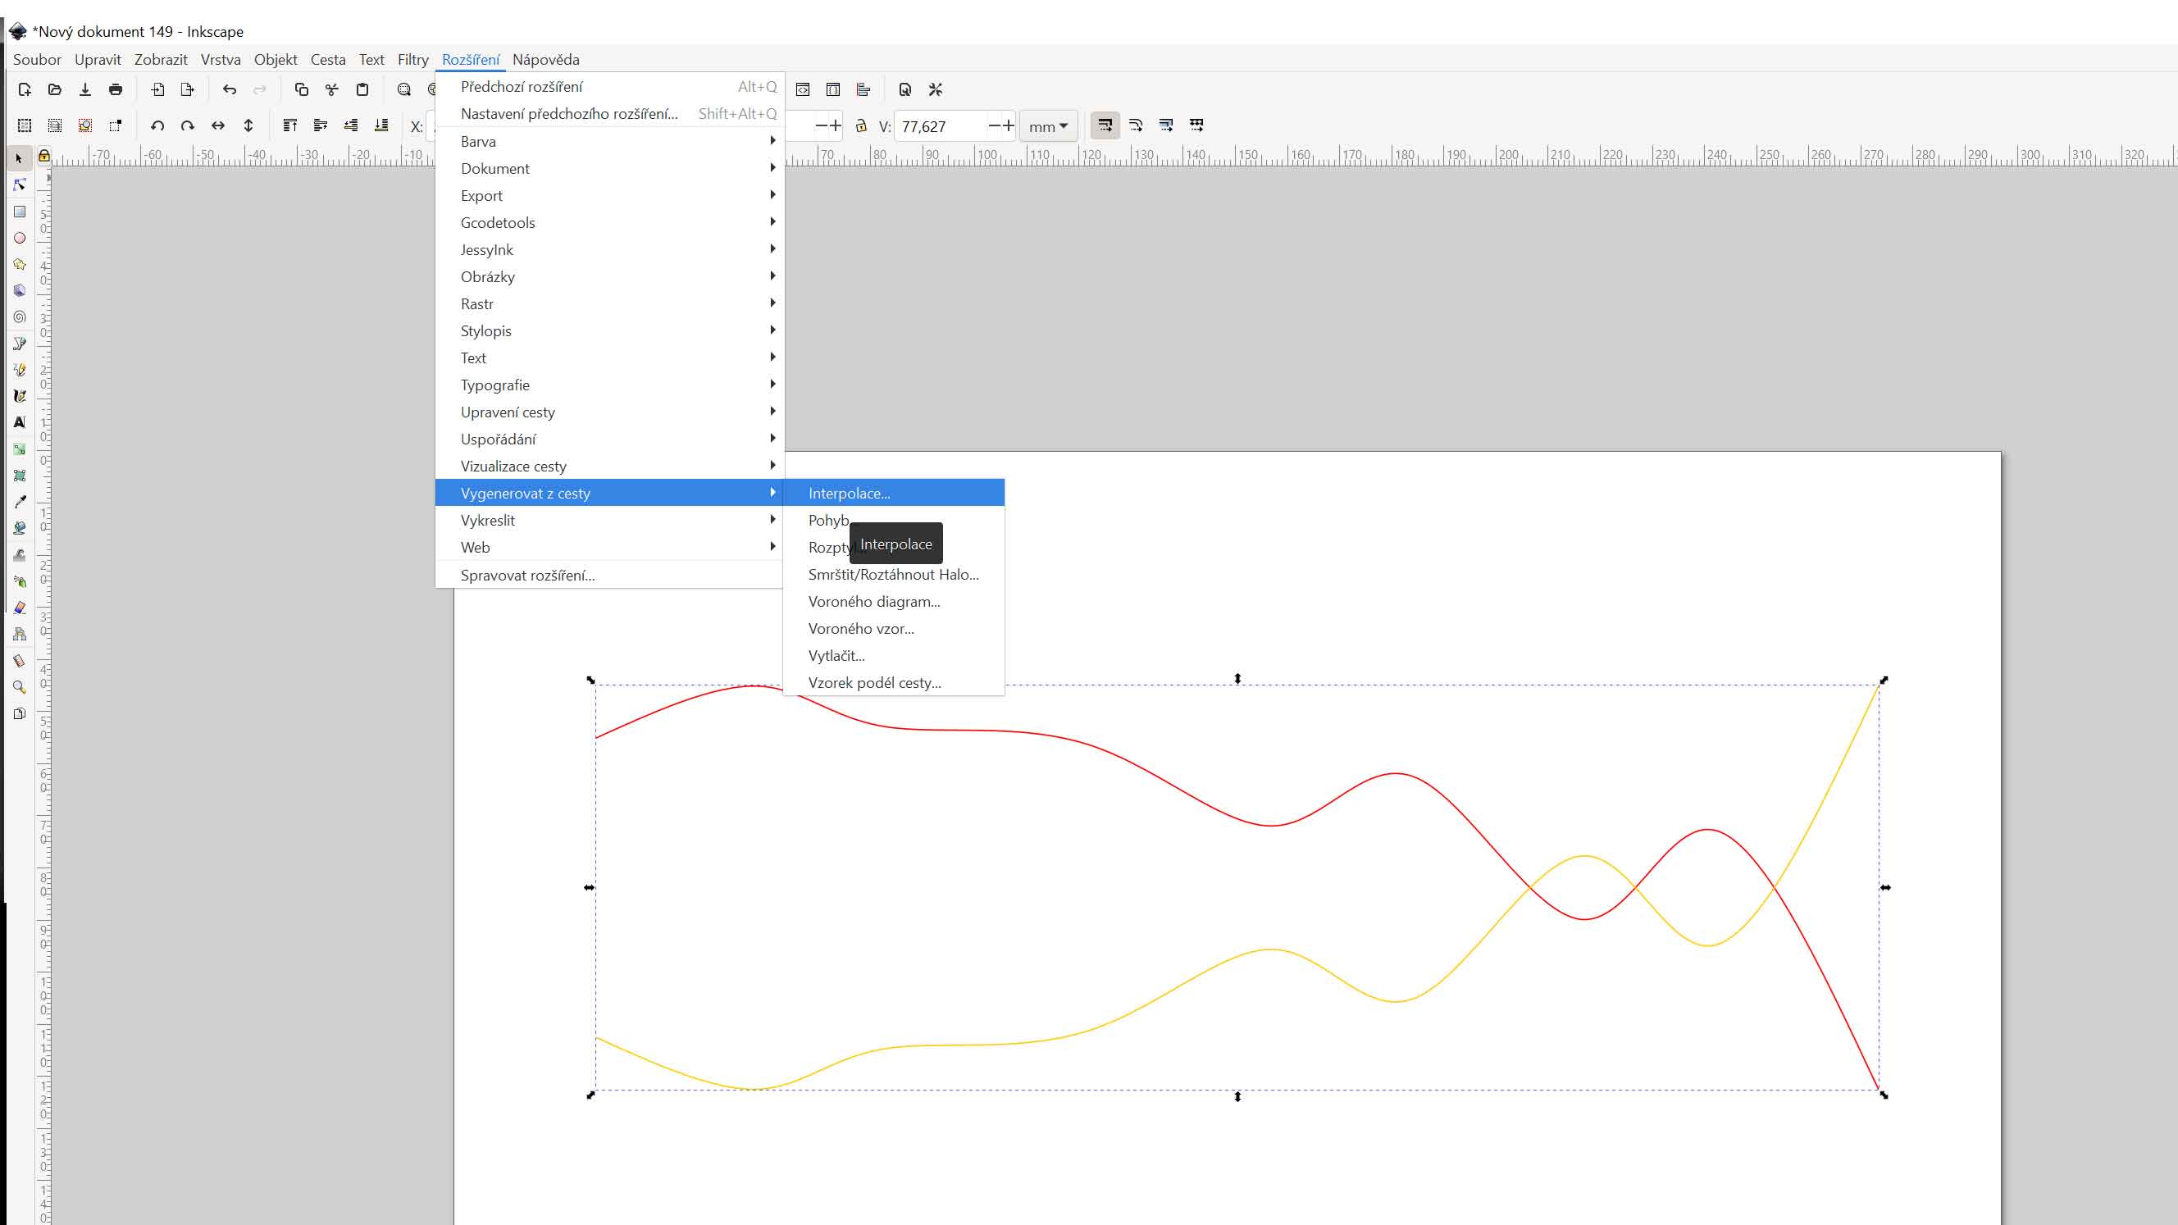Select the Text tool in toolbox
Viewport: 2178px width, 1225px height.
click(x=20, y=421)
